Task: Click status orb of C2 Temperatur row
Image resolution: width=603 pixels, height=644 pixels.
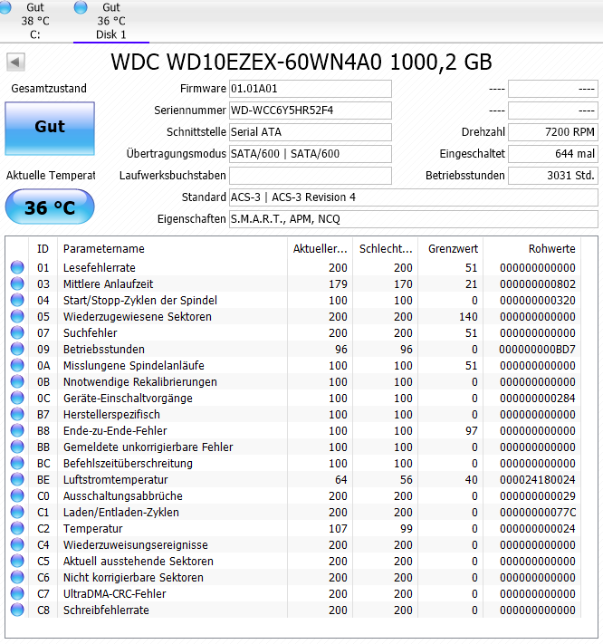Action: pos(17,529)
